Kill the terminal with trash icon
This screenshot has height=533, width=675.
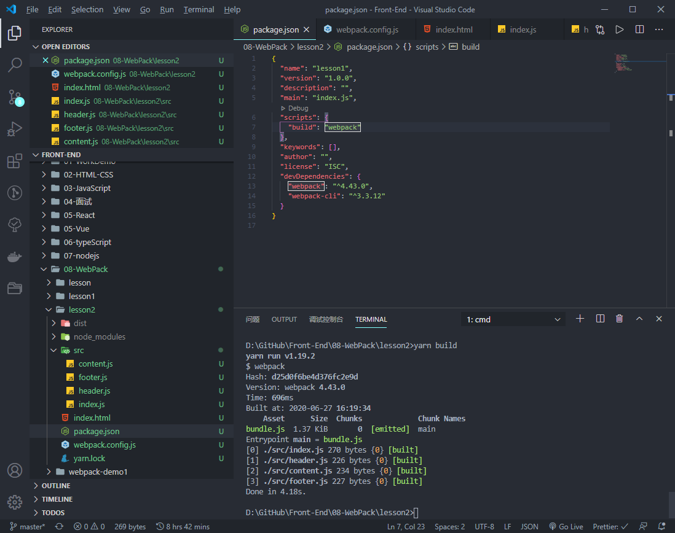pos(619,319)
